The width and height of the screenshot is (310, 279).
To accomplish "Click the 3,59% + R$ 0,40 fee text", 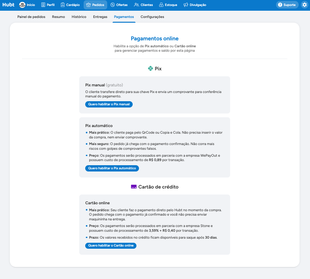I will click(162, 231).
